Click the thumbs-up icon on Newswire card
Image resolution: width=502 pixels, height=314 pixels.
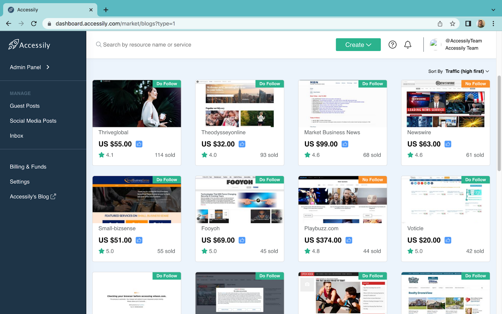pyautogui.click(x=448, y=144)
